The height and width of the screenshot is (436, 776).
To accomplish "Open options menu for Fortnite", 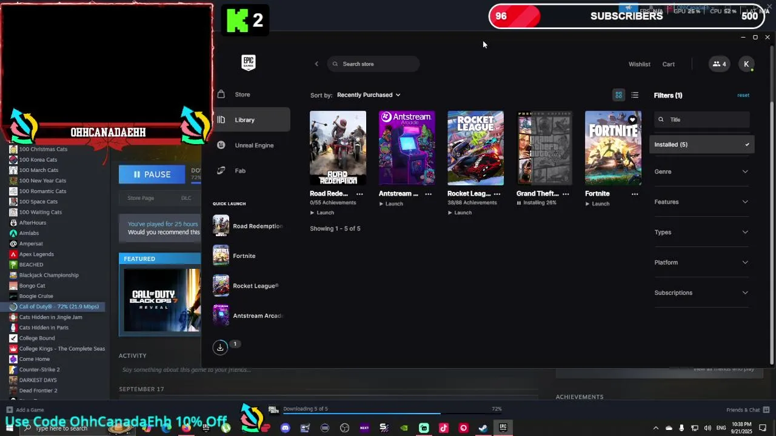I will (x=635, y=194).
